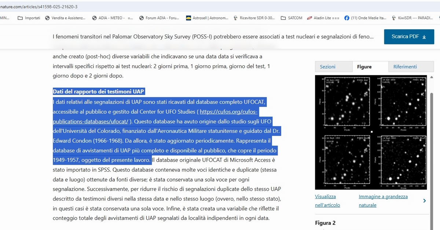Open Onde Medie Facebook bookmark
This screenshot has width=440, height=230.
[365, 18]
